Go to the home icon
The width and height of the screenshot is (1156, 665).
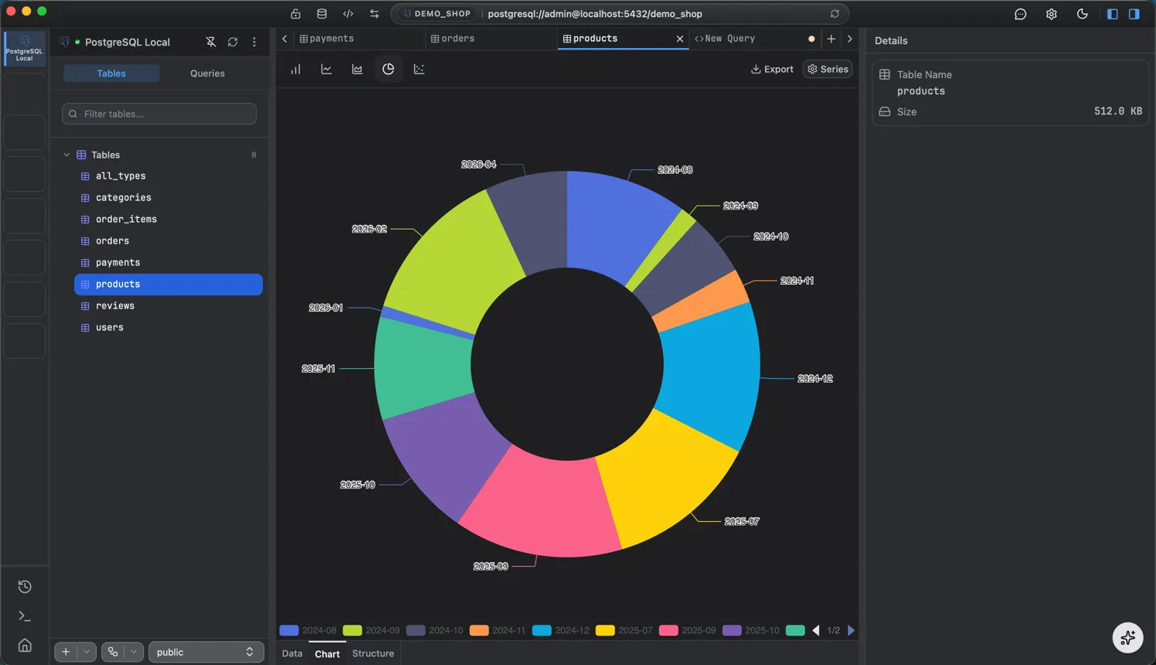25,646
